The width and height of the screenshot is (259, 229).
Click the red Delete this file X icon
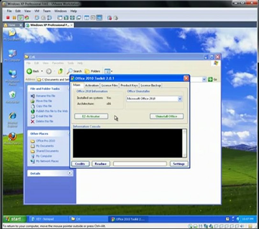(x=32, y=121)
